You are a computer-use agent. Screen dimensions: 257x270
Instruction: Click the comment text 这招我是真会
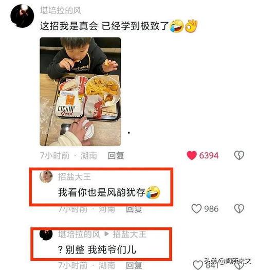pyautogui.click(x=69, y=26)
